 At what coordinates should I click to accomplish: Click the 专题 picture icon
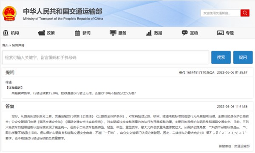[221, 33]
